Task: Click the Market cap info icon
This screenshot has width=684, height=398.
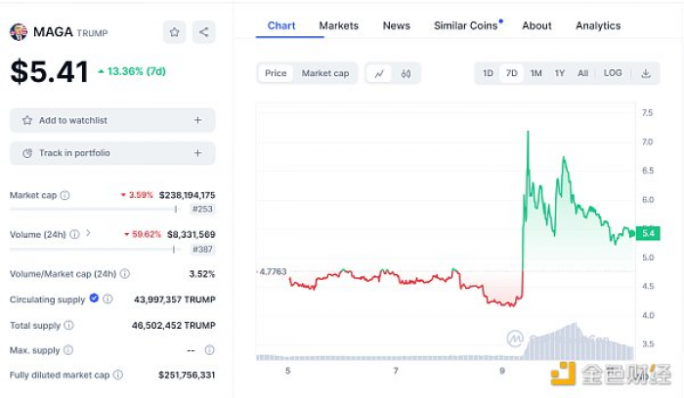Action: point(64,195)
